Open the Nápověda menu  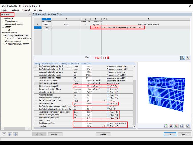[x=37, y=10]
